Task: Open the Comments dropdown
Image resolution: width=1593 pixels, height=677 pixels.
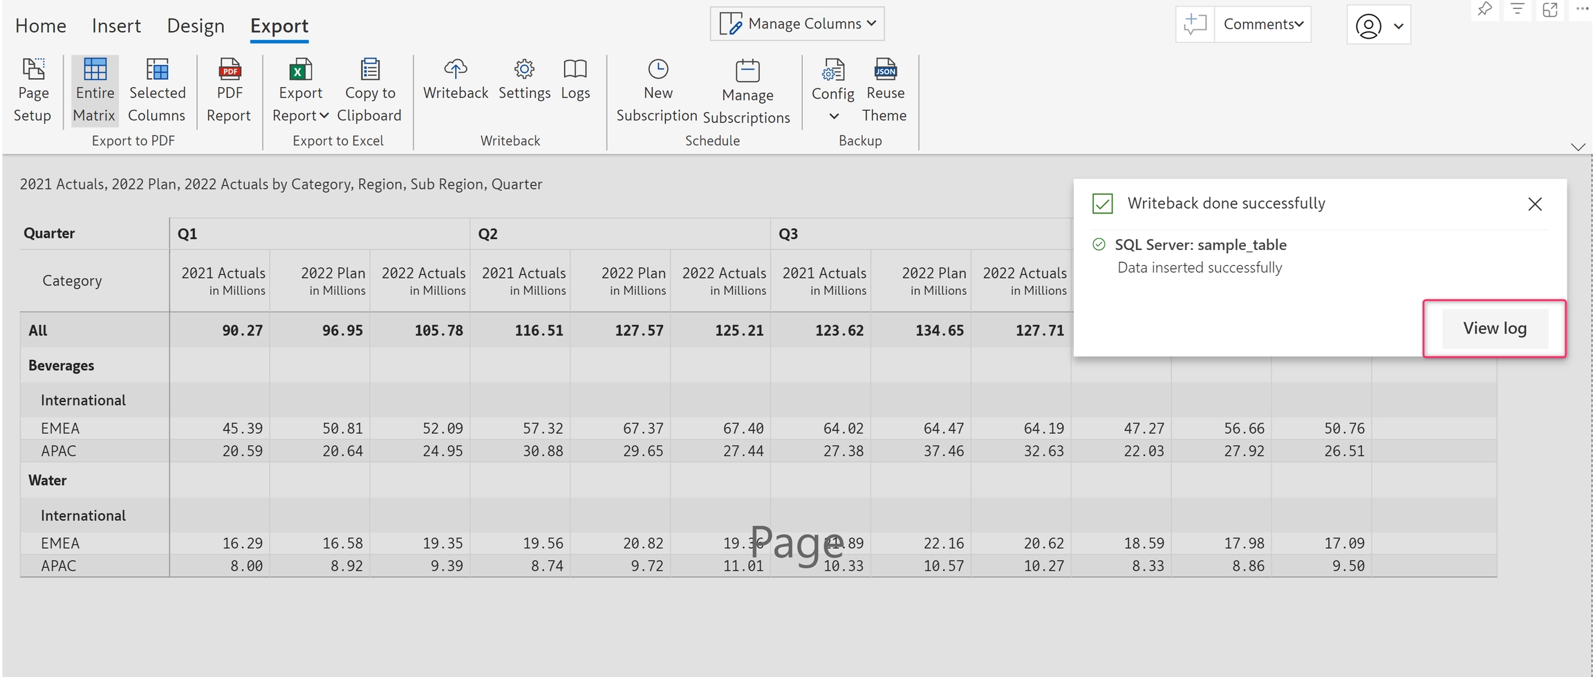Action: [x=1263, y=24]
